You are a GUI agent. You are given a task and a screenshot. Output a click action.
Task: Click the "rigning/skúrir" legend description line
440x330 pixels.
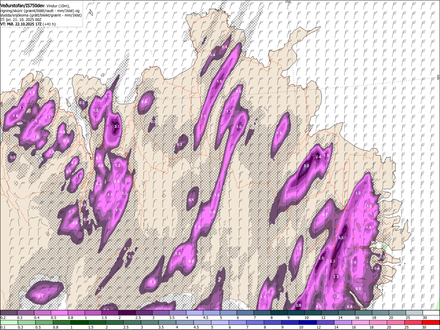pos(40,11)
